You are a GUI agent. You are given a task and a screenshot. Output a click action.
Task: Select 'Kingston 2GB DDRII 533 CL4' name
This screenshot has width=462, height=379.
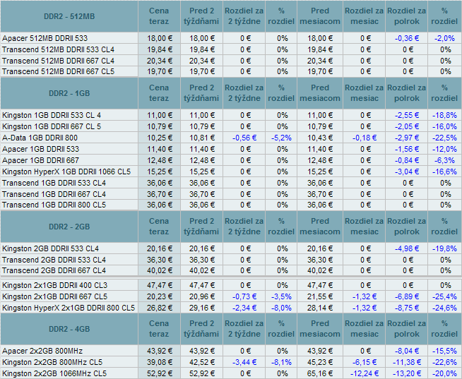tap(50, 249)
